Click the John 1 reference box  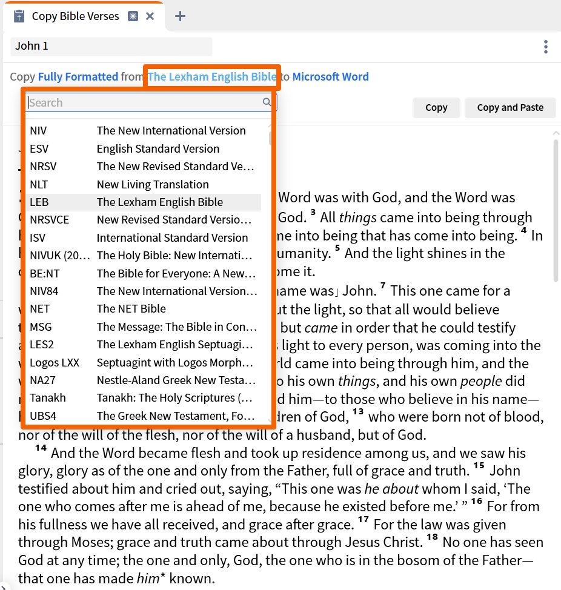(x=111, y=46)
